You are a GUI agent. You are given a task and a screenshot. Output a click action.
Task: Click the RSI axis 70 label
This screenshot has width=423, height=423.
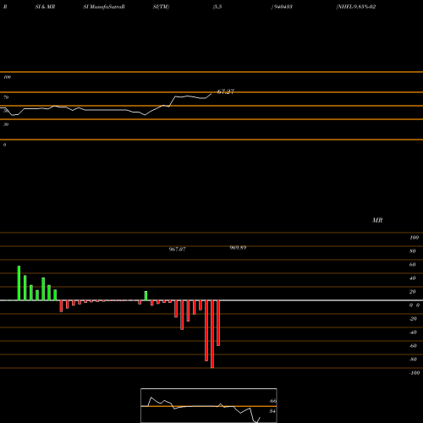coord(6,97)
